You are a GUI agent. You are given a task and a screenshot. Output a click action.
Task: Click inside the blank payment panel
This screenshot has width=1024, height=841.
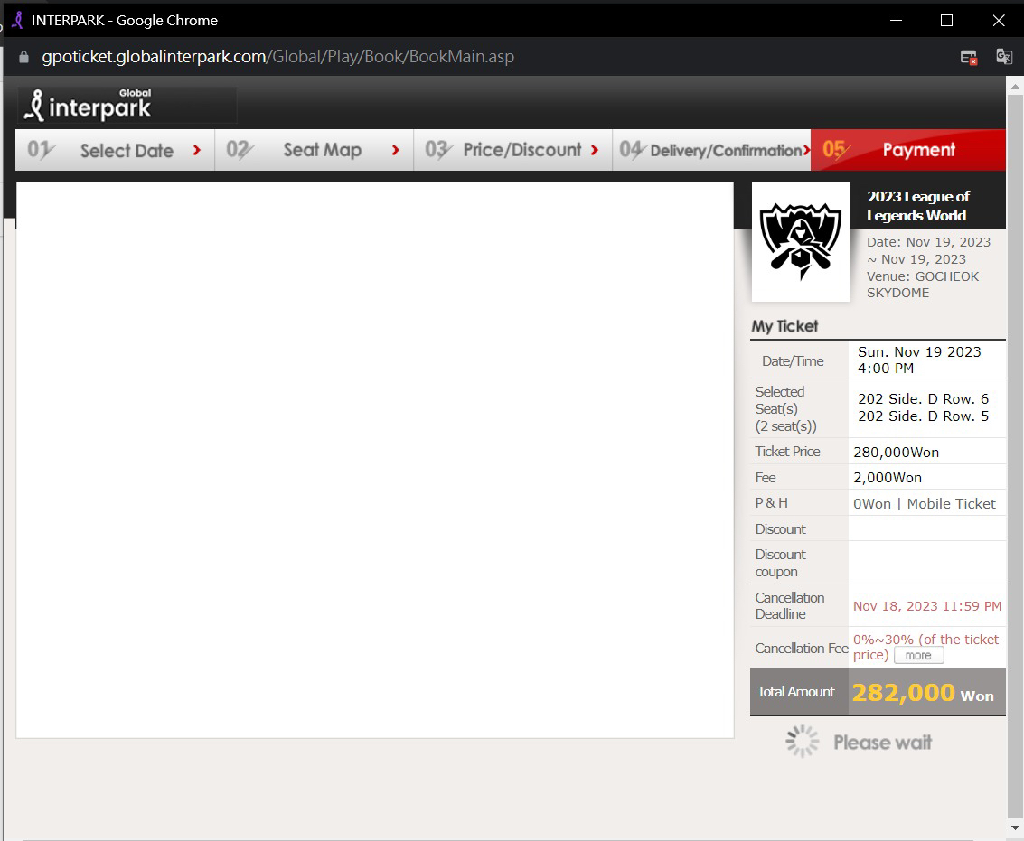point(374,460)
